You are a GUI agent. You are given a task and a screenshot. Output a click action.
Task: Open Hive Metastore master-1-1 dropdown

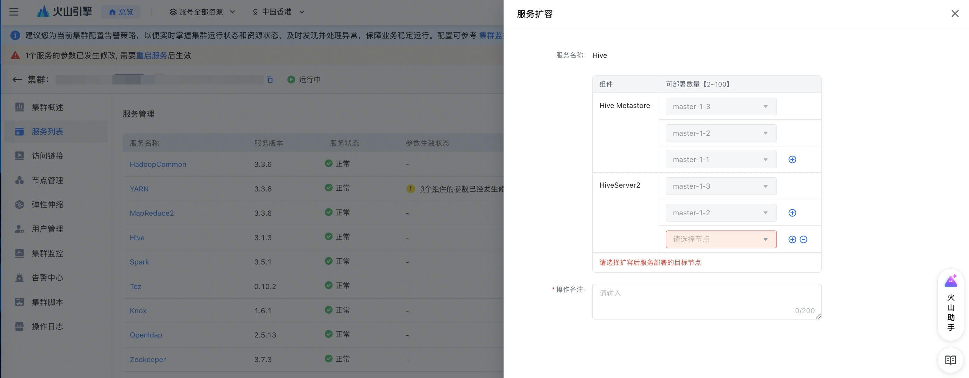point(721,160)
